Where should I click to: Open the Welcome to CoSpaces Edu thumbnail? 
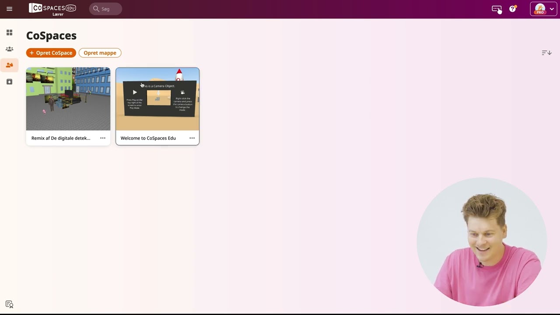157,99
